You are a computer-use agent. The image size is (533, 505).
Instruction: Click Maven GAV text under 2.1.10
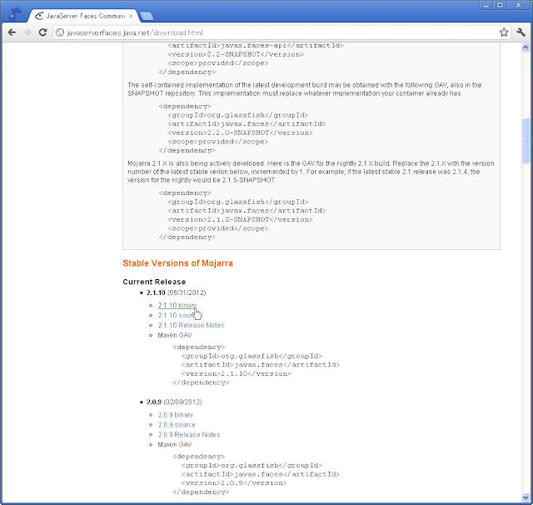(174, 335)
